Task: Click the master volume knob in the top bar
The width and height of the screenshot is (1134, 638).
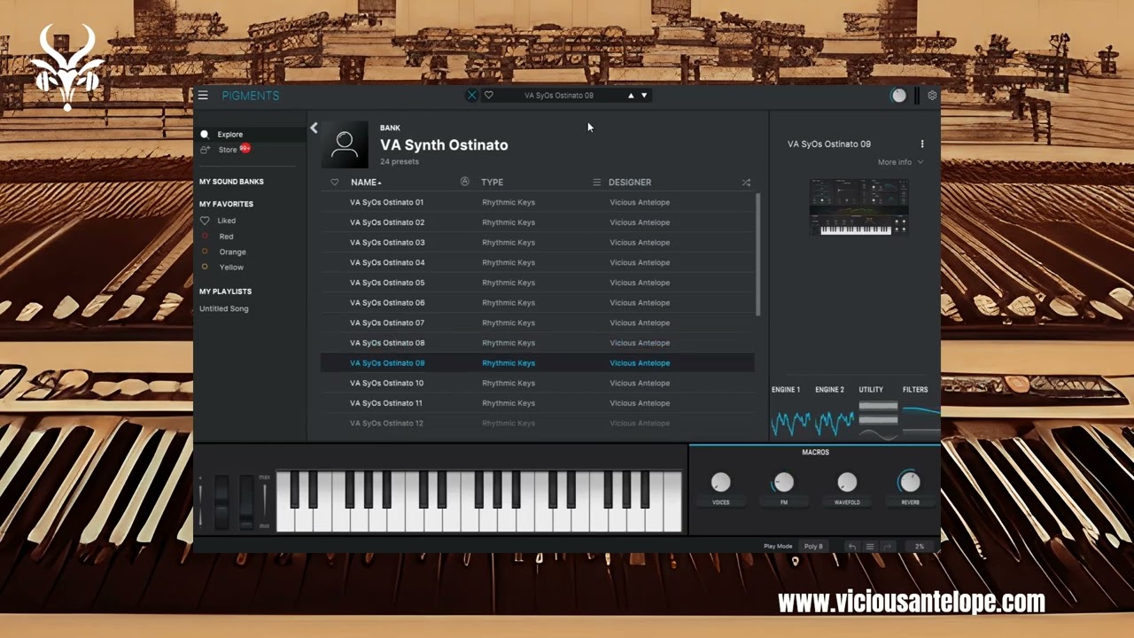Action: pos(899,96)
